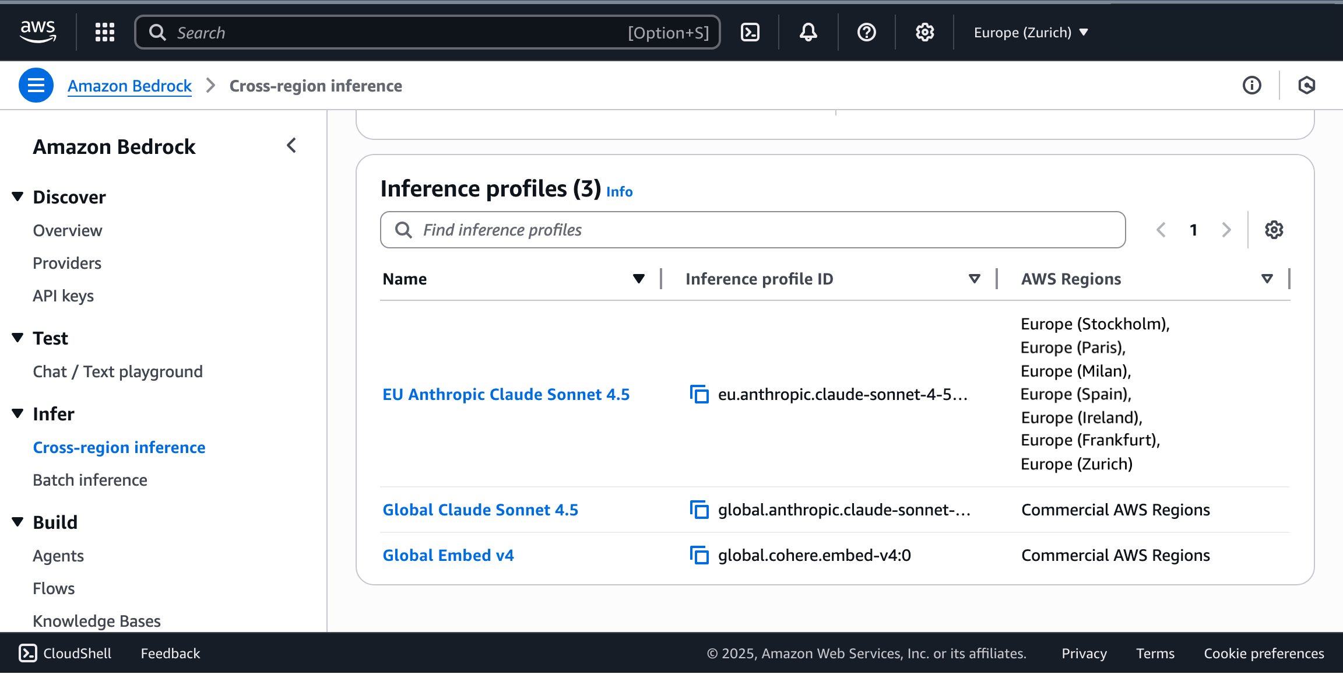Image resolution: width=1343 pixels, height=674 pixels.
Task: Open Chat / Text playground
Action: tap(118, 371)
